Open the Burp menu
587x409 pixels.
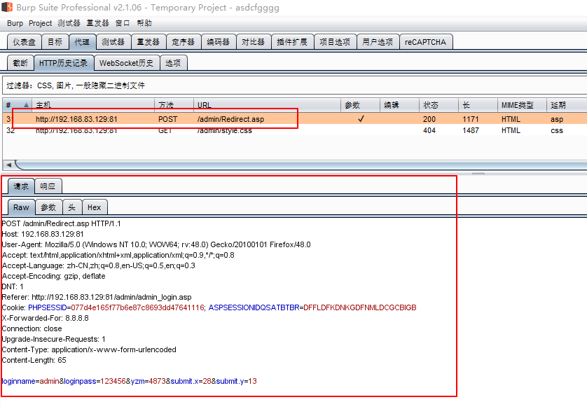14,23
